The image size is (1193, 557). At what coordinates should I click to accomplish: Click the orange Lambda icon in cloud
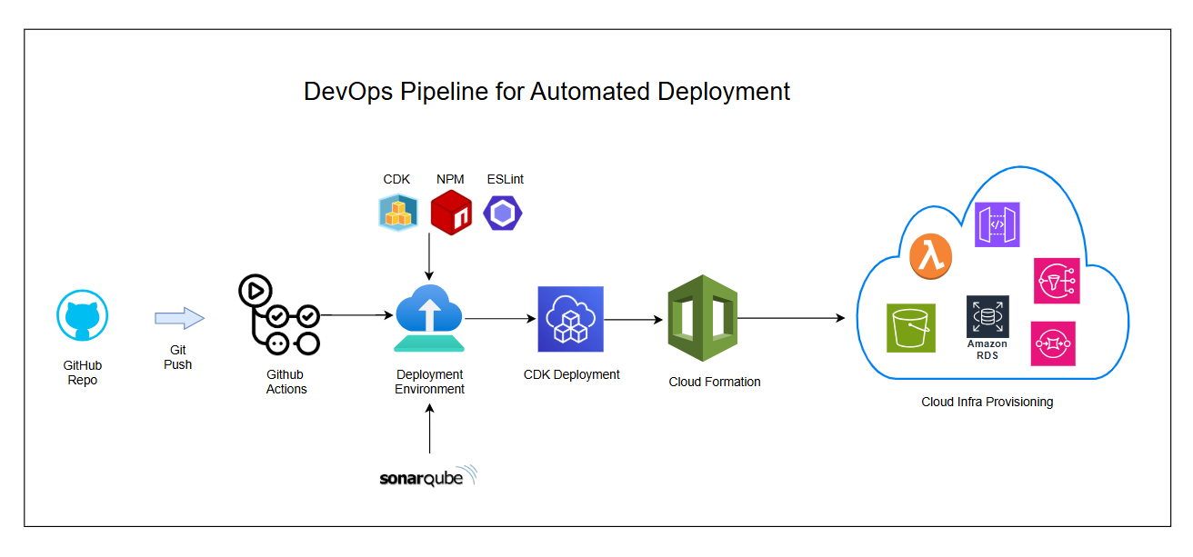click(x=931, y=257)
